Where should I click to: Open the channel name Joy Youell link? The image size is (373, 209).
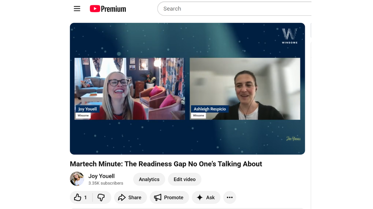tap(101, 176)
